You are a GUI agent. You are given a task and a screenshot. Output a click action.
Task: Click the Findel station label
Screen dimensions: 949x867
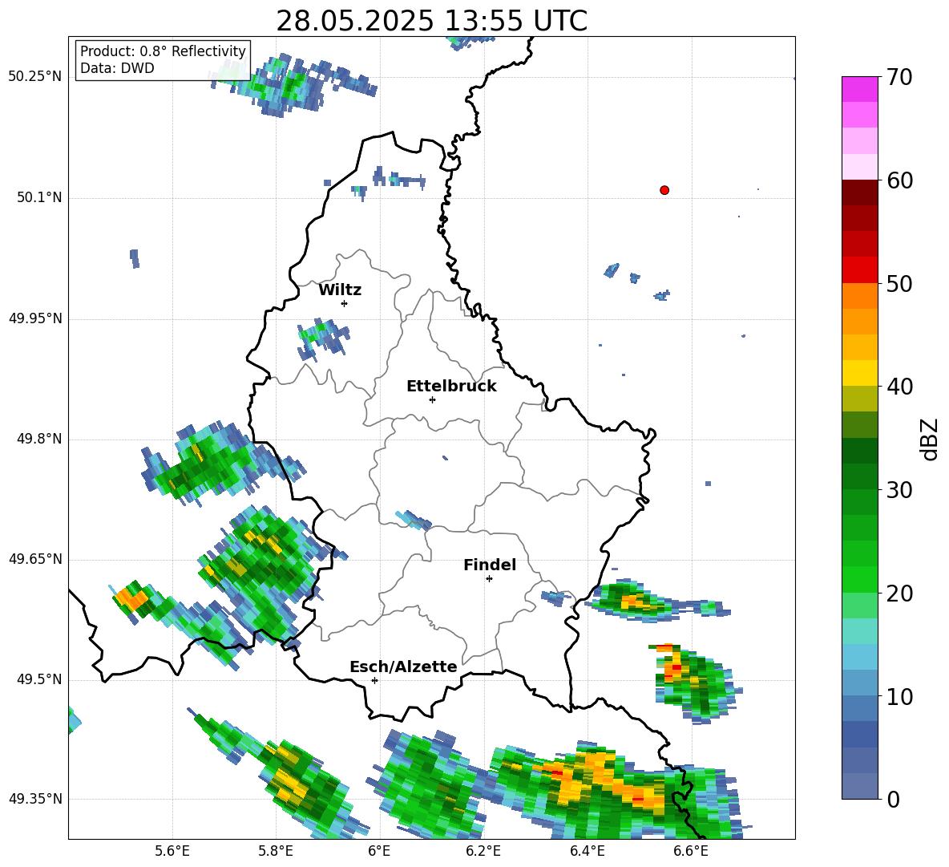pos(489,565)
